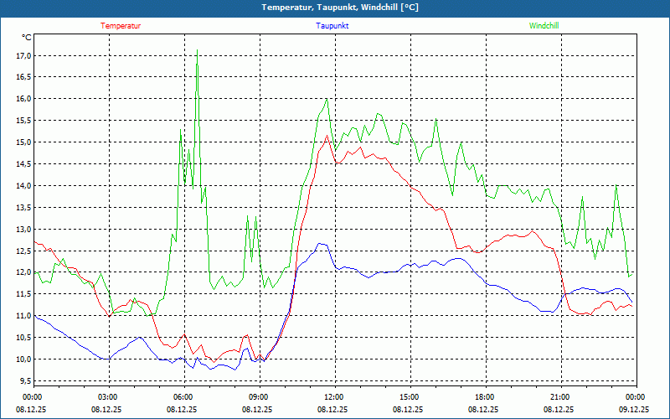
Task: Click the highest Windchill spike above 17,0
Action: coord(198,51)
